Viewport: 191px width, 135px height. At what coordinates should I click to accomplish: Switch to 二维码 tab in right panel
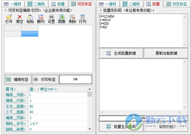(131, 4)
